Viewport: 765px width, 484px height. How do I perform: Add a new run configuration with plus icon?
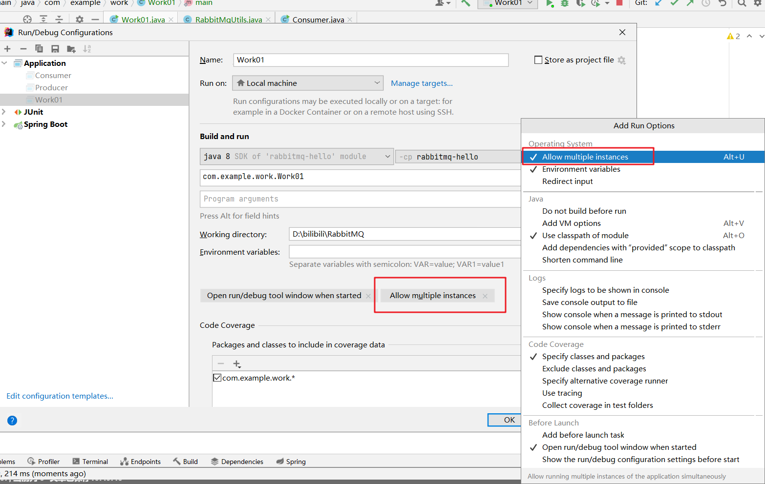pyautogui.click(x=7, y=49)
